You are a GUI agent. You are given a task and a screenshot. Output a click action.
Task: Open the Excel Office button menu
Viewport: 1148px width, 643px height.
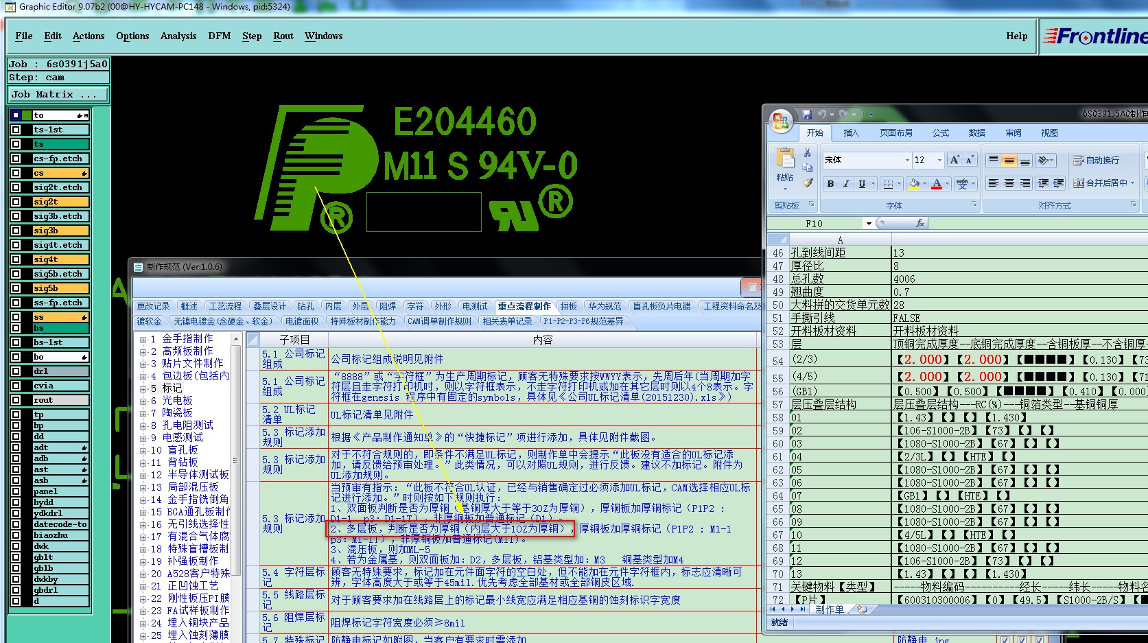pos(781,121)
